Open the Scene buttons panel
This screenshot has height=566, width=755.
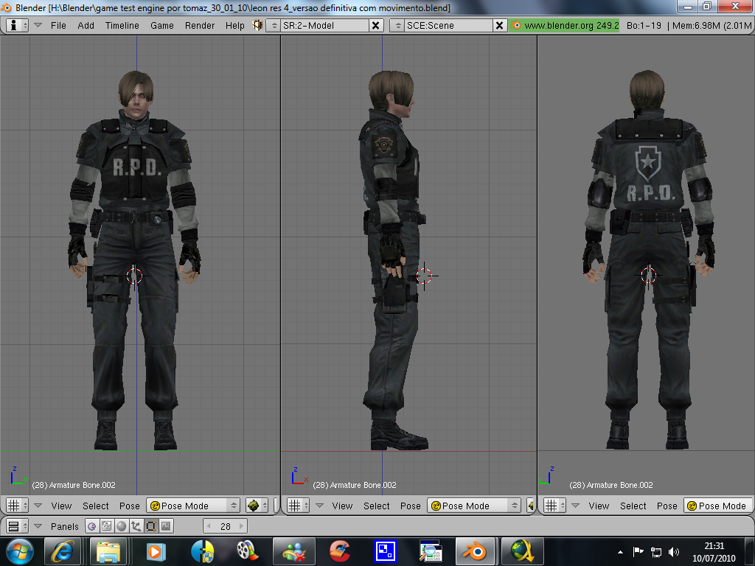coord(167,526)
